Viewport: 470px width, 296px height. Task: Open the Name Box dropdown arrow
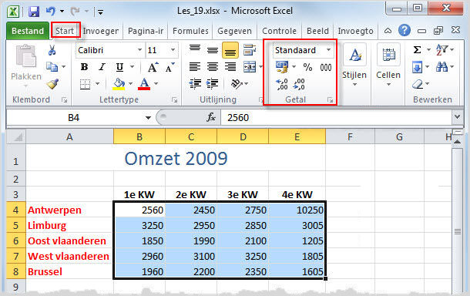pos(148,118)
